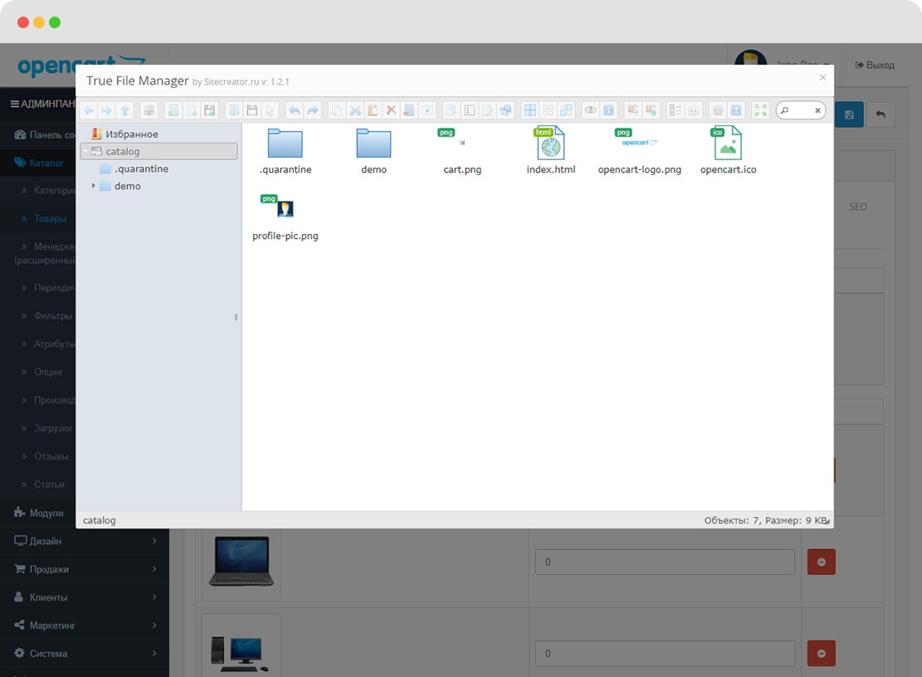Select the cart.png file

[x=462, y=152]
